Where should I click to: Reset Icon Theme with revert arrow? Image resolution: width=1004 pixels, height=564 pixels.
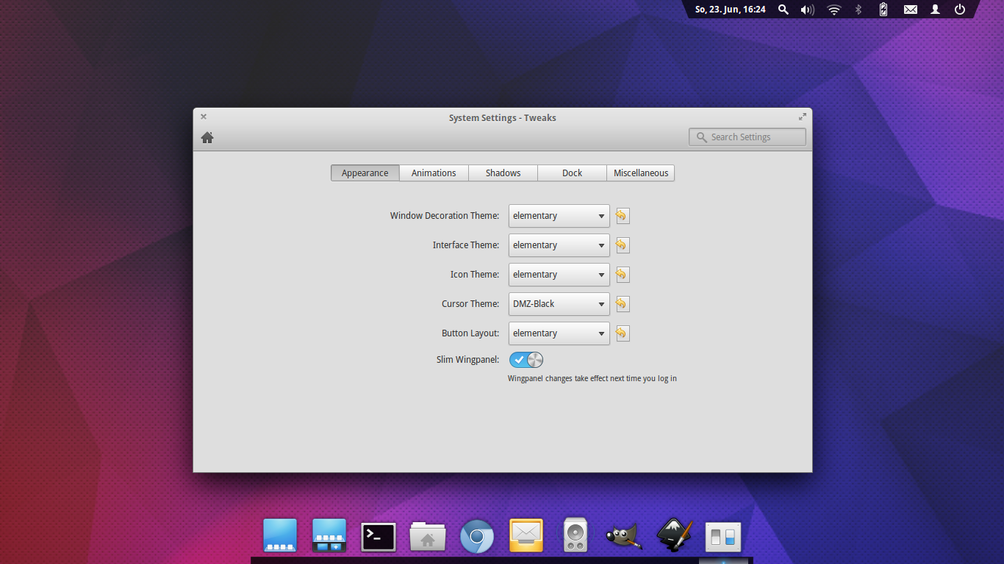click(622, 275)
